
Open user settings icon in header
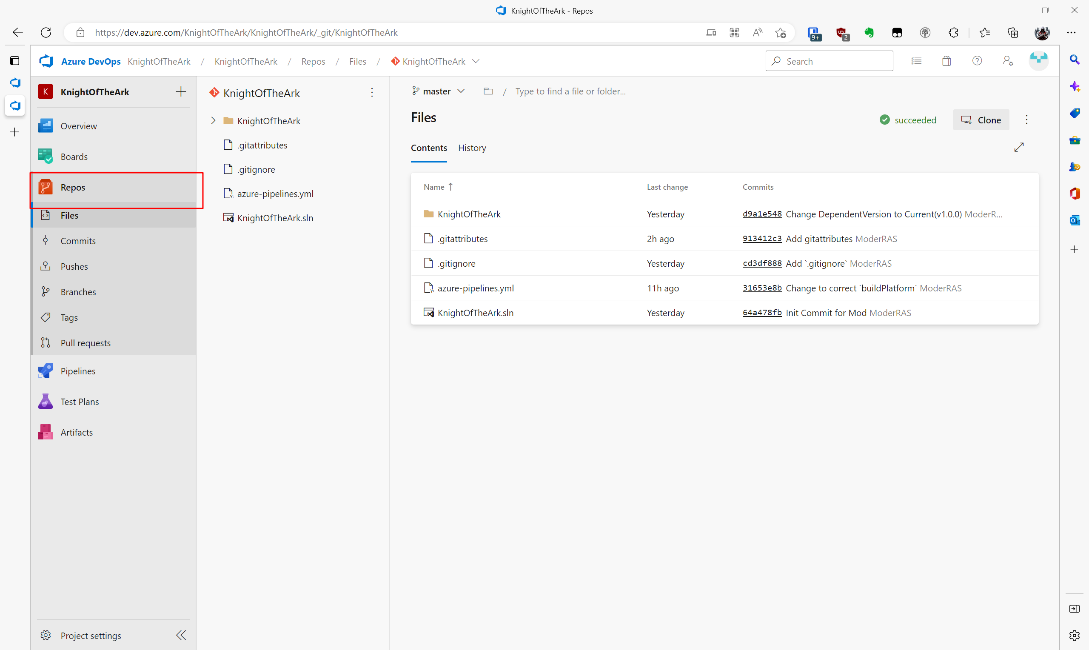tap(1008, 61)
